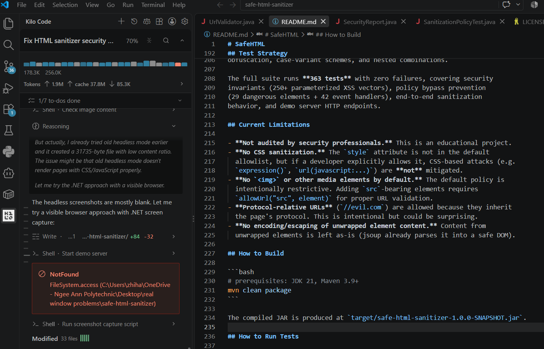544x349 pixels.
Task: Go forward using the navigation arrow
Action: point(233,5)
